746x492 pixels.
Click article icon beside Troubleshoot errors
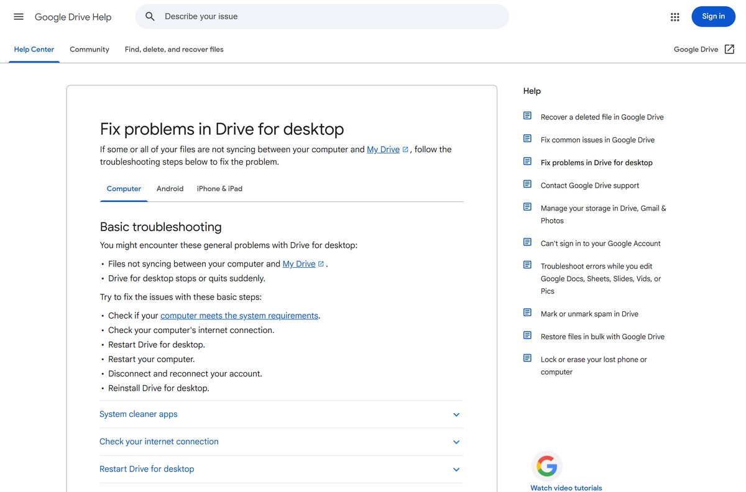[527, 265]
